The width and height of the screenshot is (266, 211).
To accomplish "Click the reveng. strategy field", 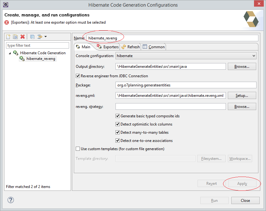I will pyautogui.click(x=171, y=107).
